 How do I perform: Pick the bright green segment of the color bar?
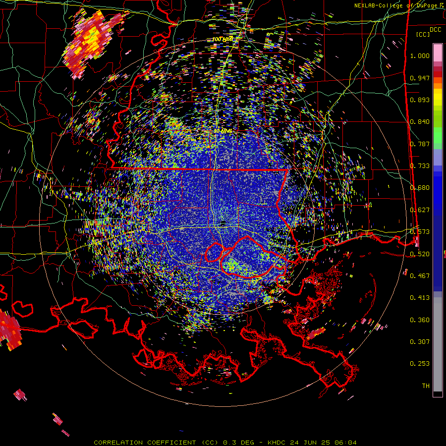click(x=438, y=135)
